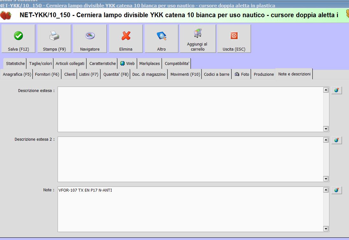The height and width of the screenshot is (240, 349).
Task: Open the Compatibilita' tab
Action: pyautogui.click(x=177, y=64)
